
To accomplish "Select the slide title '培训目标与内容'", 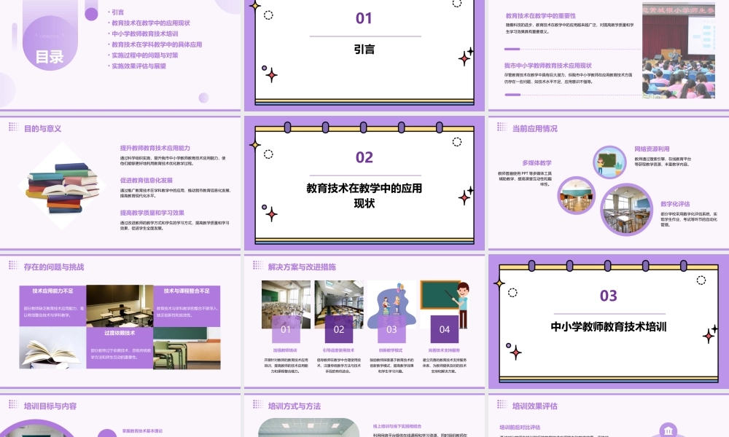I will click(x=50, y=406).
